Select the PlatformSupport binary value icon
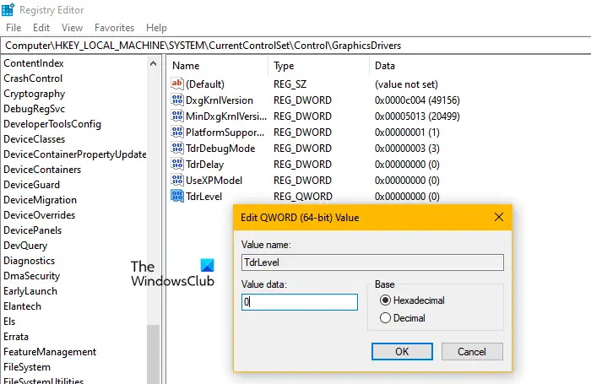This screenshot has height=384, width=591. click(176, 132)
